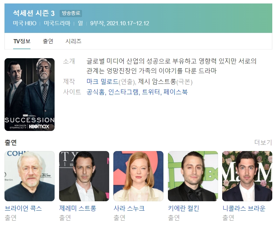Open 마크 밀로드 director link
Image resolution: width=274 pixels, height=230 pixels.
click(102, 82)
